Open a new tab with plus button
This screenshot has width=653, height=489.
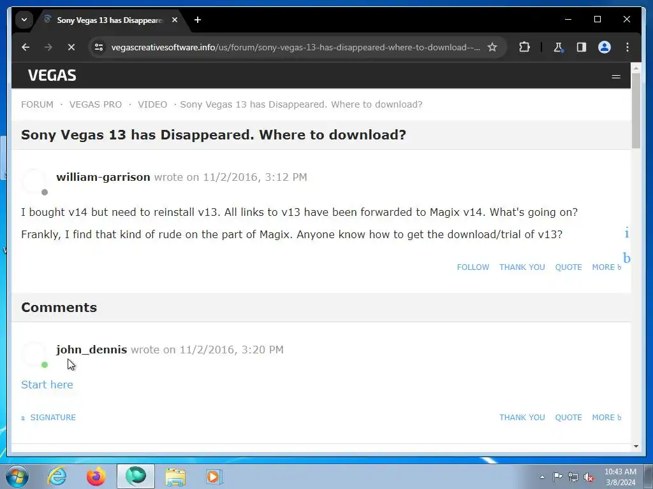[x=198, y=20]
